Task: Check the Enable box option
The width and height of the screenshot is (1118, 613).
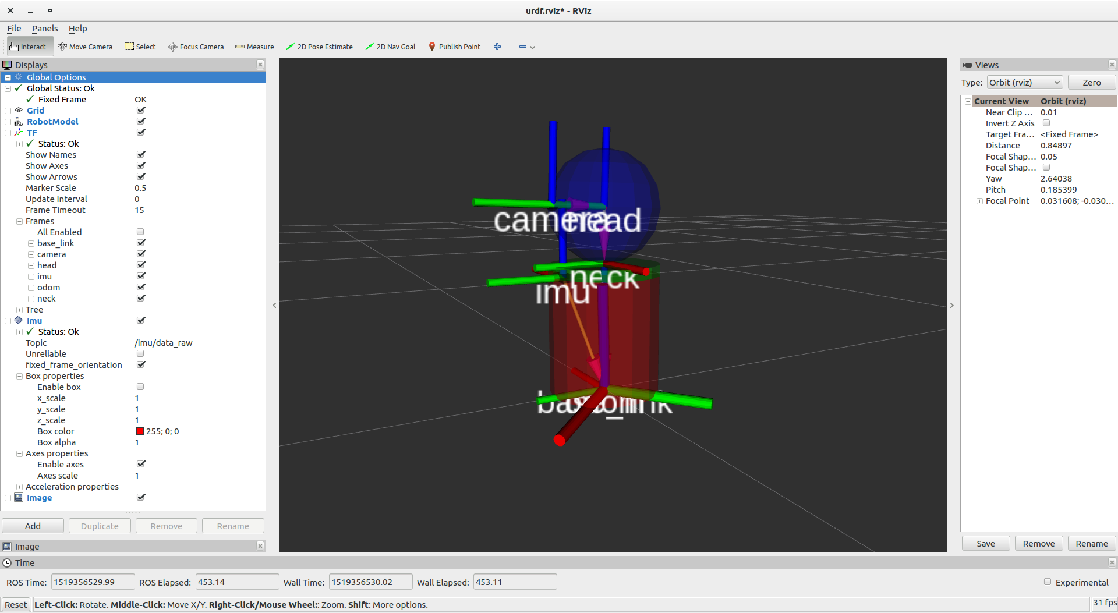Action: coord(140,387)
